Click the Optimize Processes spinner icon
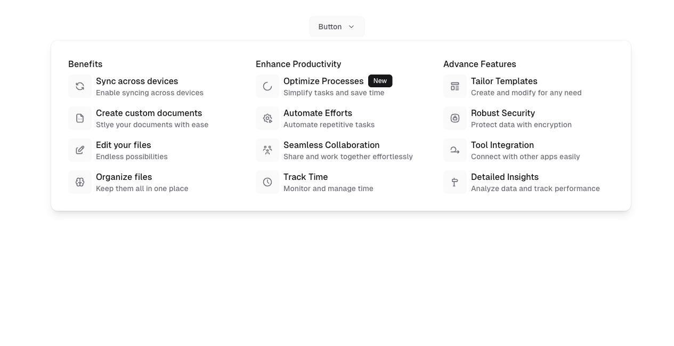Image resolution: width=674 pixels, height=346 pixels. click(267, 86)
